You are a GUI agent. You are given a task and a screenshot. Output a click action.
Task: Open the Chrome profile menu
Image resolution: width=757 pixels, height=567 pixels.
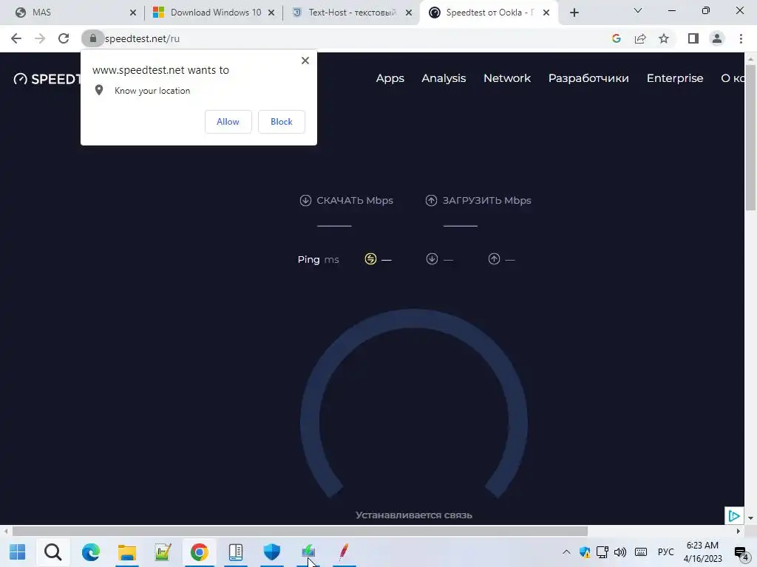click(x=717, y=38)
